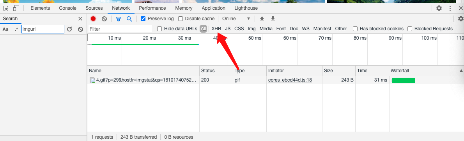Image resolution: width=464 pixels, height=141 pixels.
Task: Open the Sources tab
Action: point(94,8)
